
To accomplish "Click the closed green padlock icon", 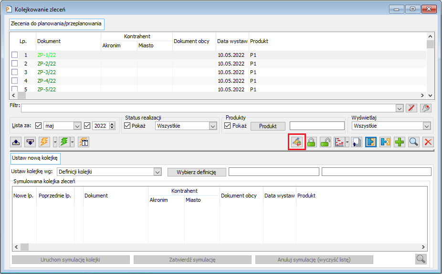I will (311, 142).
